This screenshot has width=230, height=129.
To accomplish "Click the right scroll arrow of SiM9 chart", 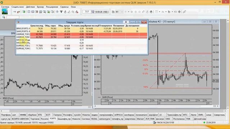I will click(x=217, y=106).
